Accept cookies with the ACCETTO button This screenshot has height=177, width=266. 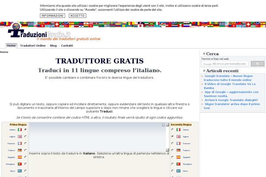pyautogui.click(x=77, y=15)
